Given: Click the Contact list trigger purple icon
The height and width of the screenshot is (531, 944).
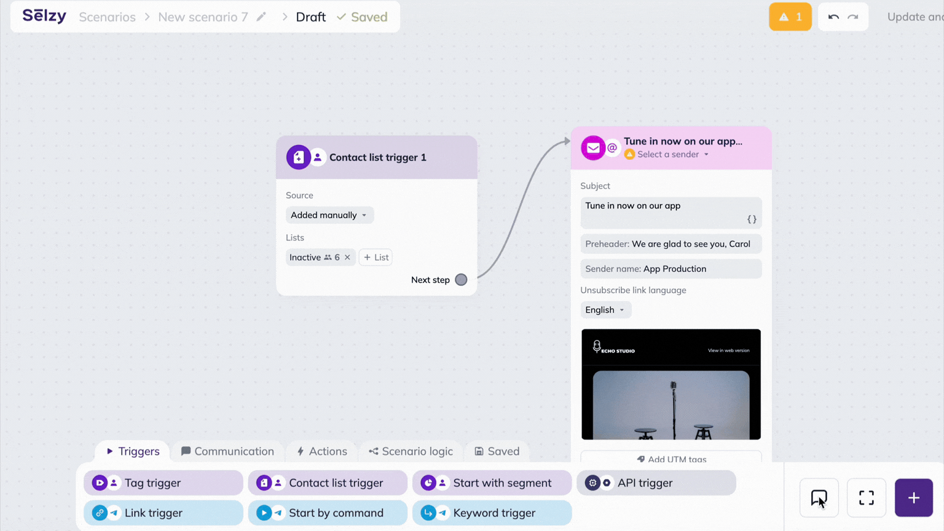Looking at the screenshot, I should pyautogui.click(x=298, y=157).
